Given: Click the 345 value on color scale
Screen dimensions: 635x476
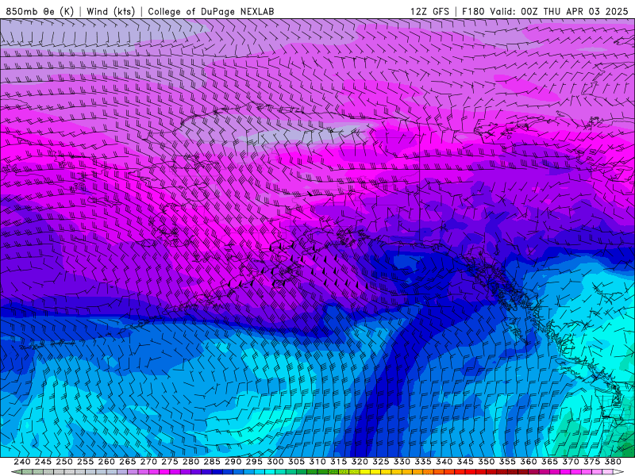Looking at the screenshot, I should pos(464,462).
